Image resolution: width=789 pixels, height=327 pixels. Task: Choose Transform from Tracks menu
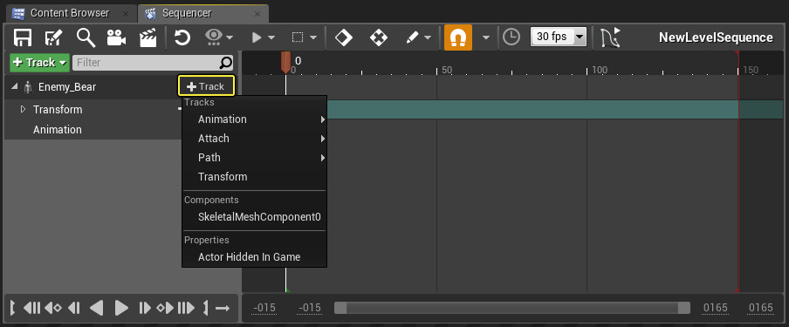(254, 176)
